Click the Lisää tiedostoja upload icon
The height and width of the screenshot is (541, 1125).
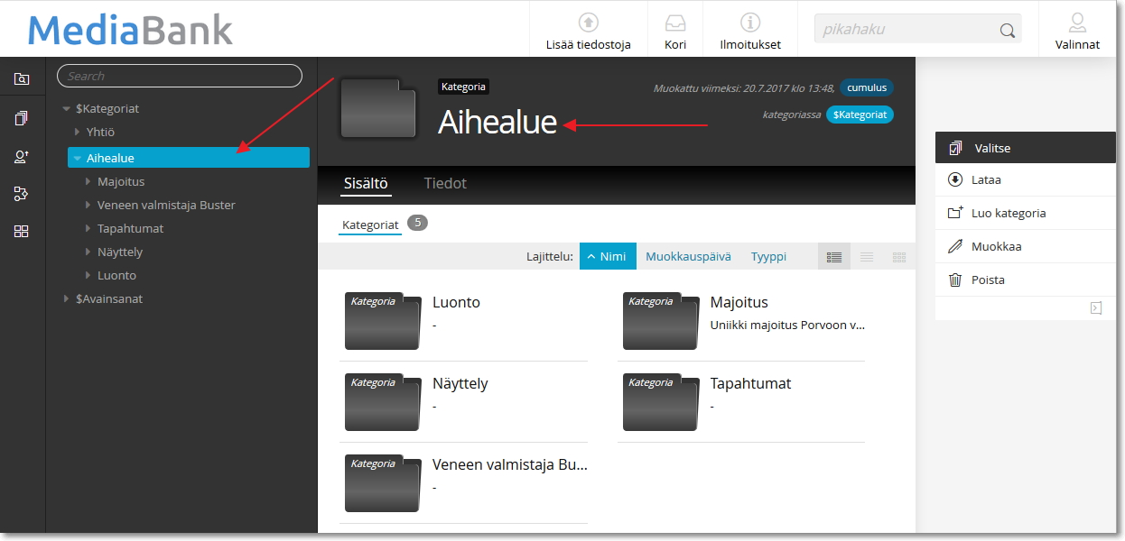(588, 23)
